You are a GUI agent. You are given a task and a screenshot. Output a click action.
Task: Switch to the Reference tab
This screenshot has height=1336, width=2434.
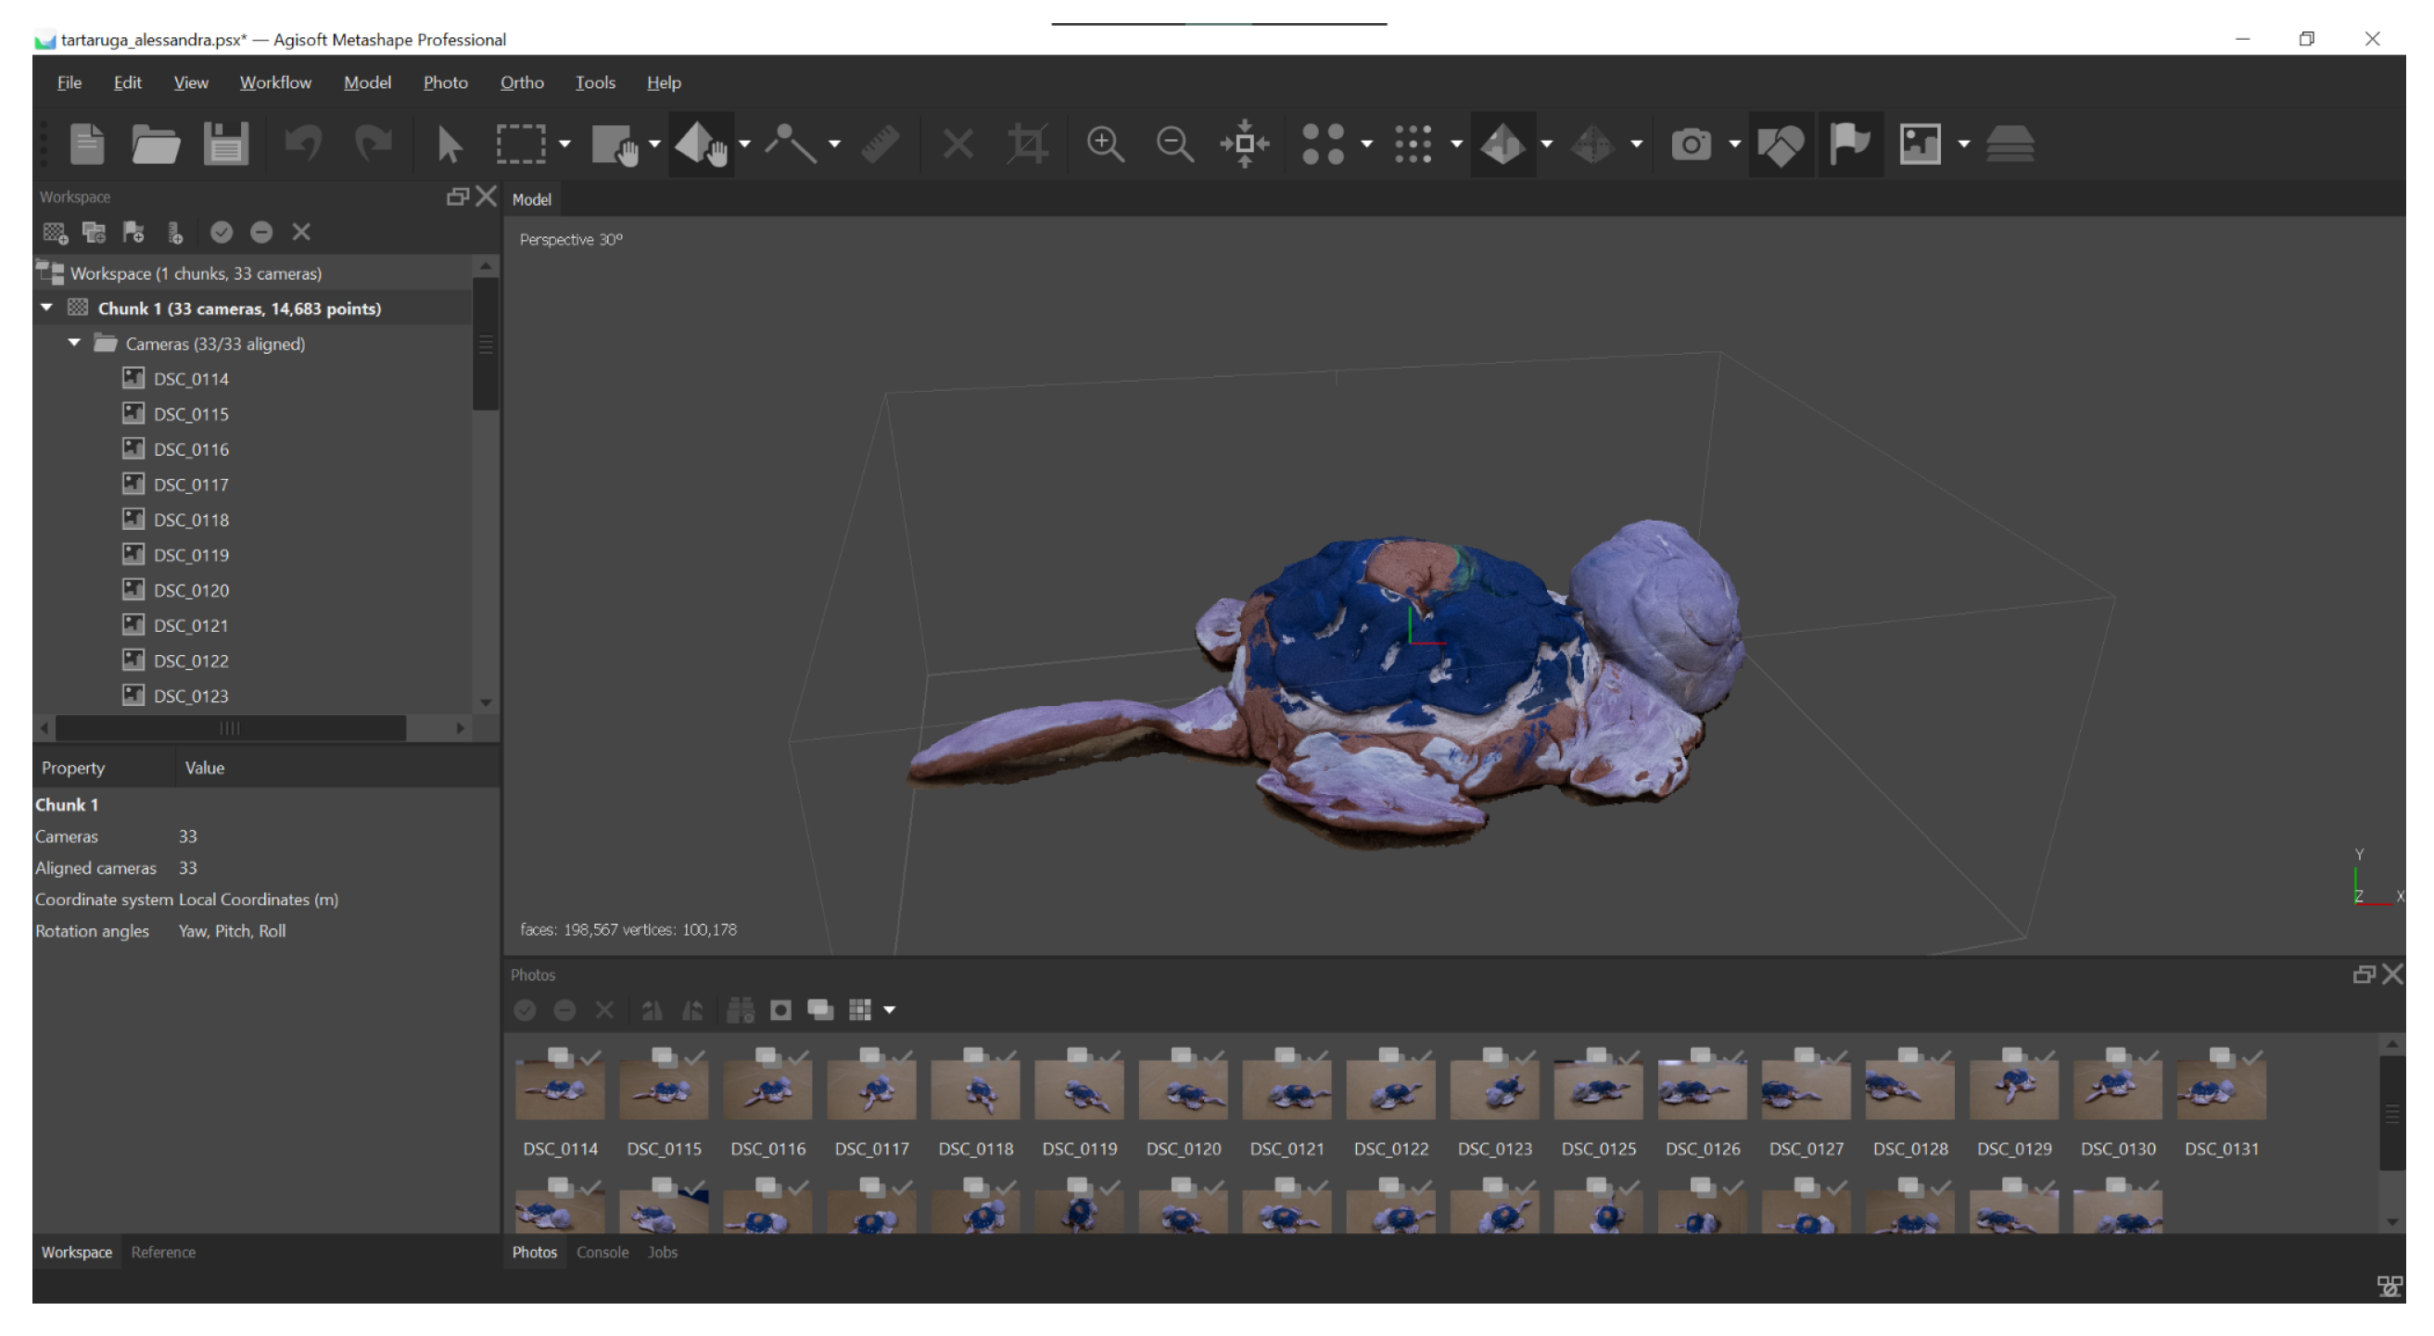point(162,1252)
